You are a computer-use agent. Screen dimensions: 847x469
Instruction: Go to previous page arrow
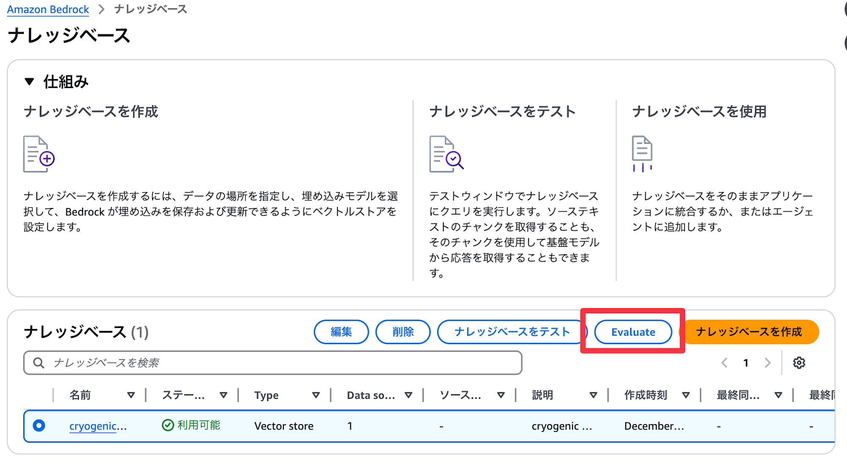point(724,363)
